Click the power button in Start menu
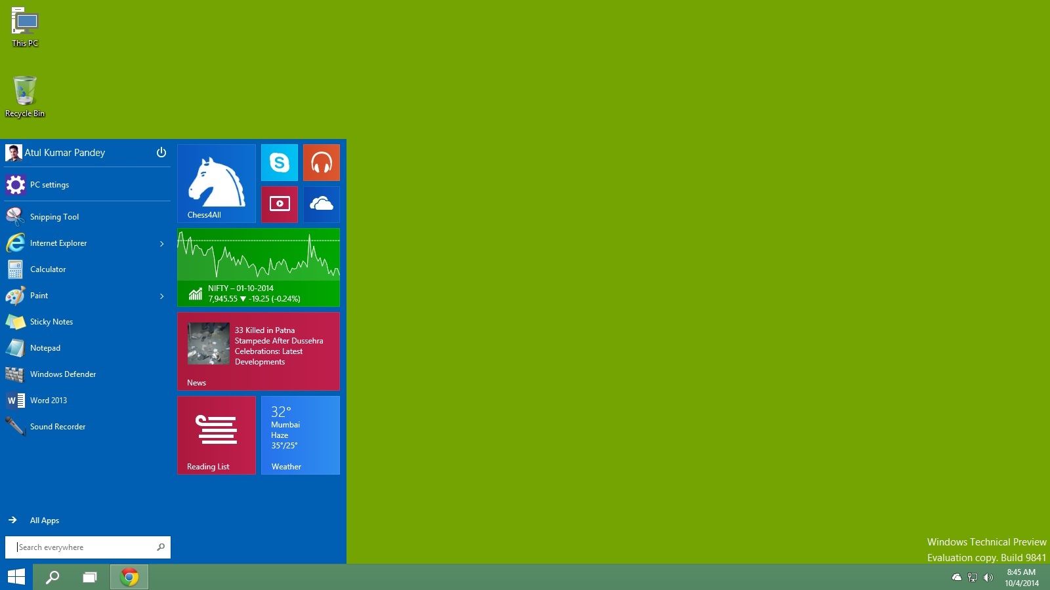Viewport: 1050px width, 590px height. pos(161,152)
